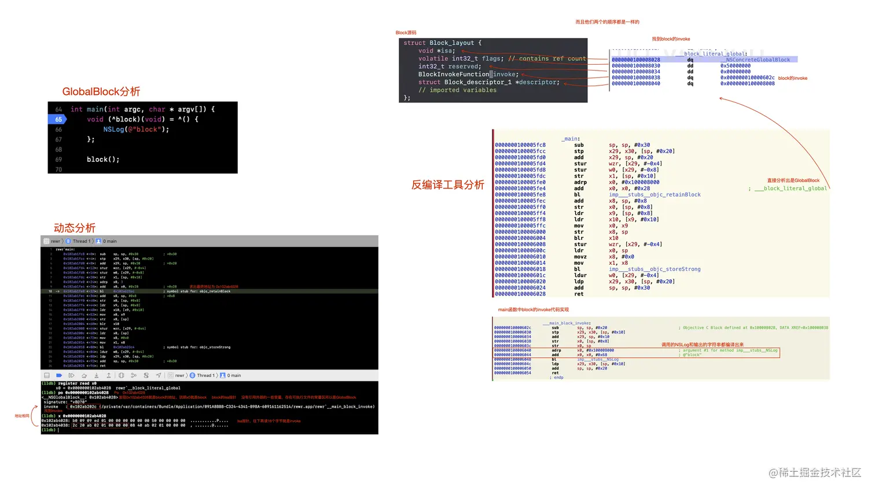Click the Simulate Location icon

[x=159, y=375]
